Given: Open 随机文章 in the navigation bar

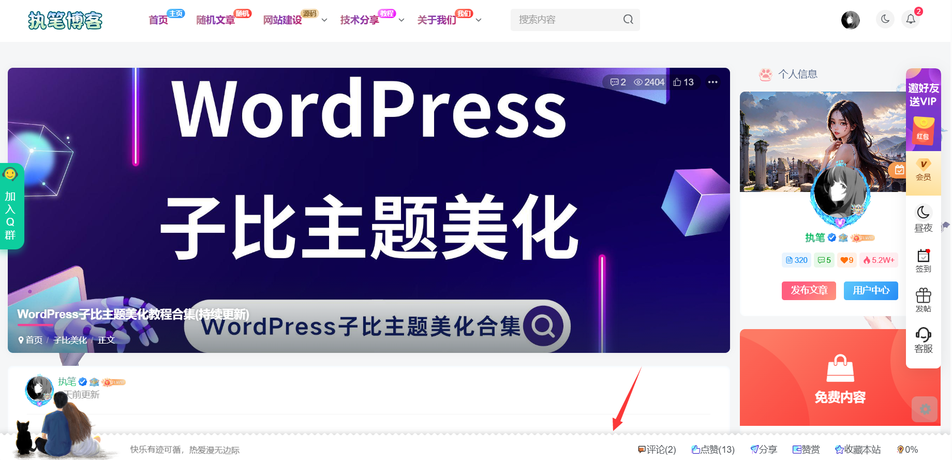Looking at the screenshot, I should pos(216,20).
